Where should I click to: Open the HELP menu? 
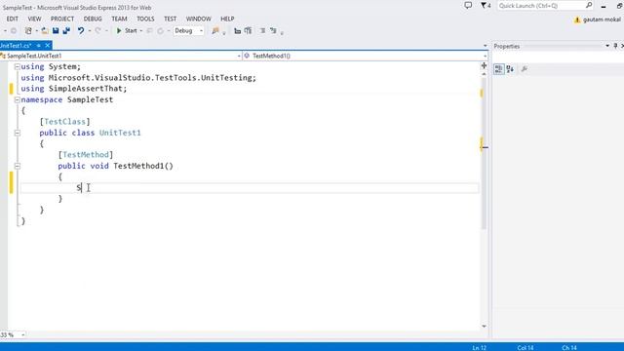(x=227, y=19)
